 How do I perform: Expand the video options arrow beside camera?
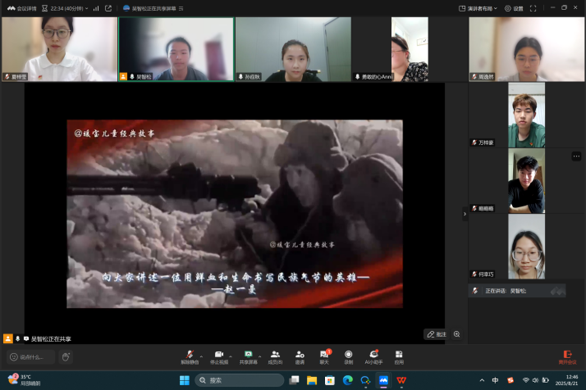[230, 356]
